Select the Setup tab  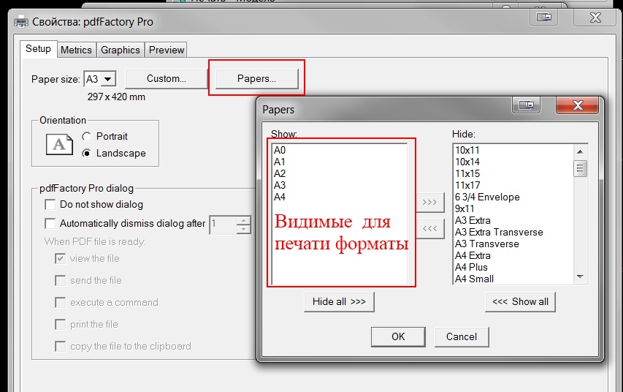(x=38, y=48)
